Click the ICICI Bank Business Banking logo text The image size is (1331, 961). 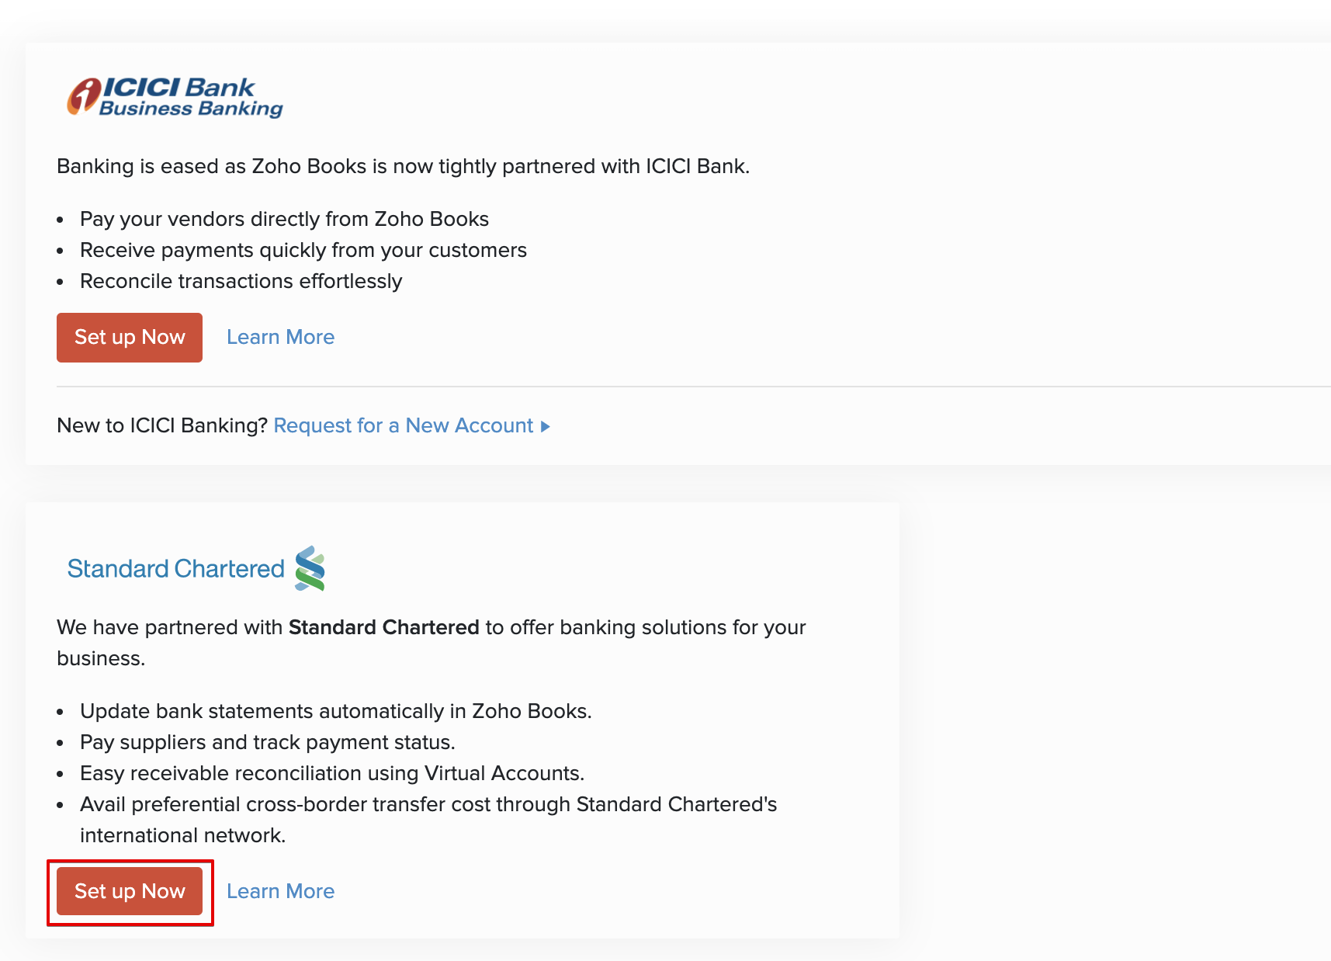(191, 97)
